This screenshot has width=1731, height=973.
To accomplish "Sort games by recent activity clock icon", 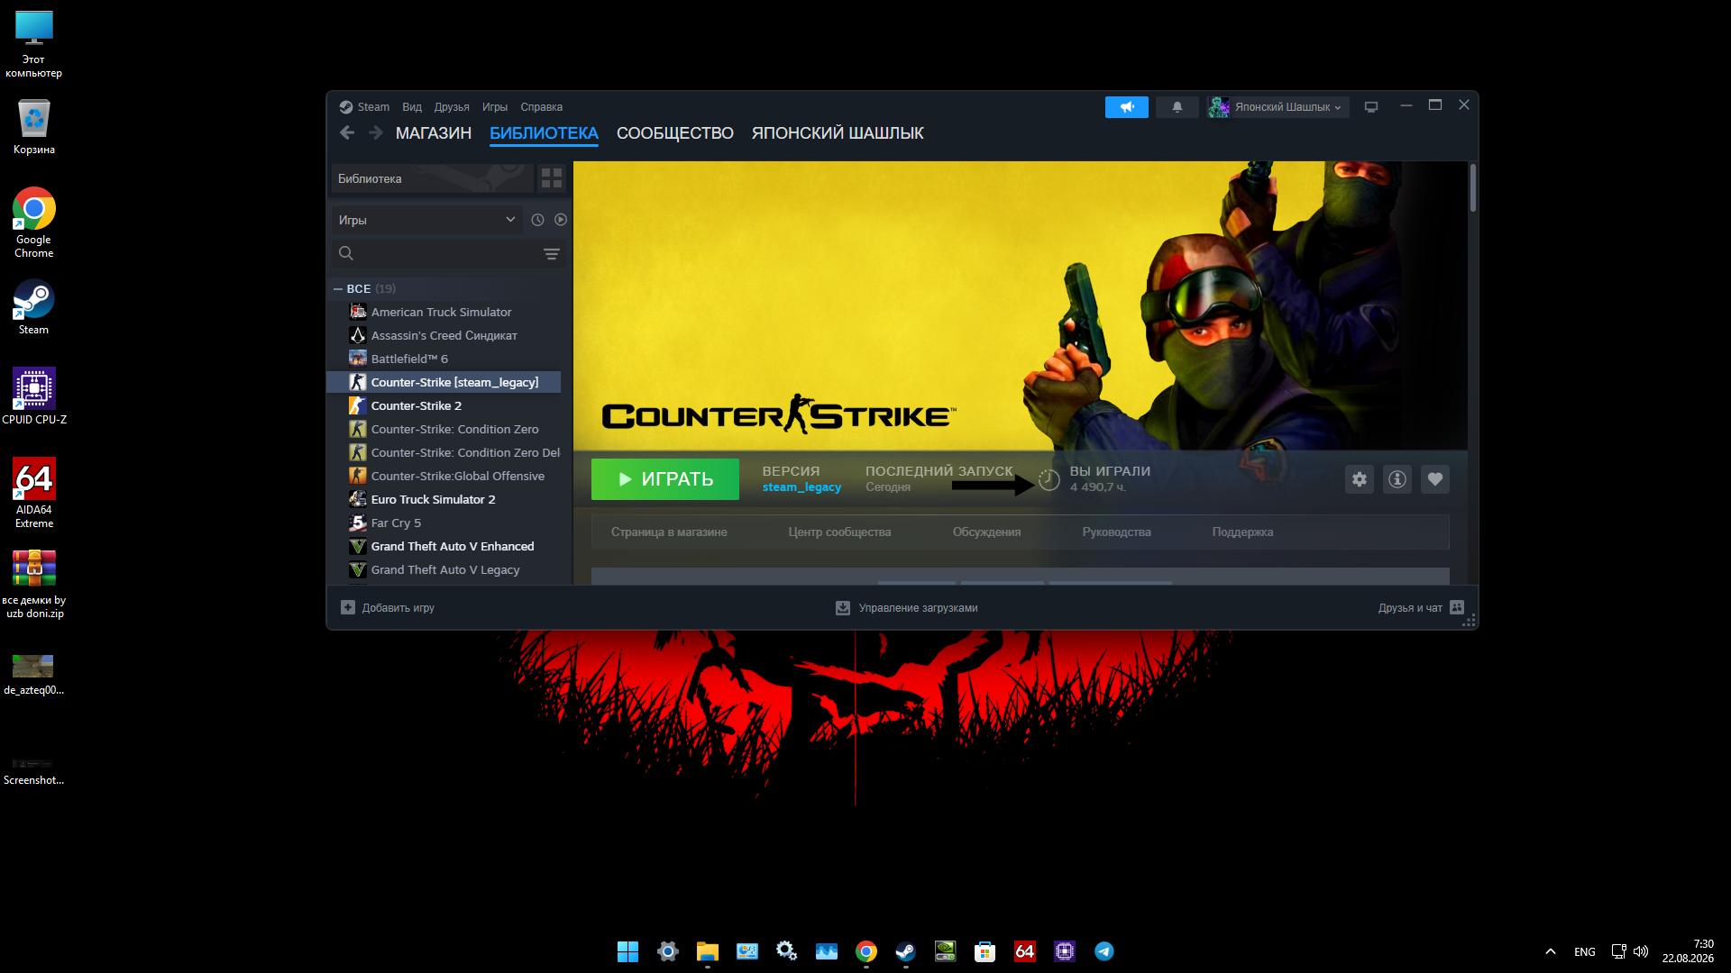I will click(x=538, y=220).
